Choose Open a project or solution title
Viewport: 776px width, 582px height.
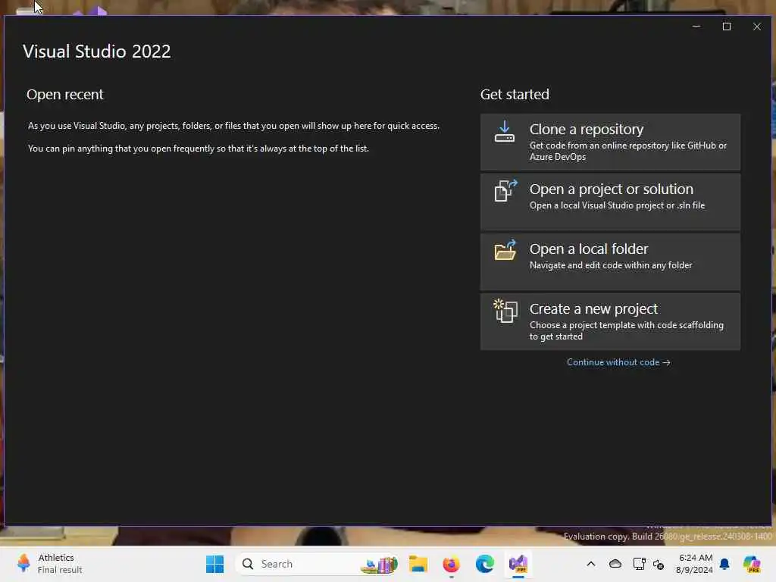tap(612, 189)
